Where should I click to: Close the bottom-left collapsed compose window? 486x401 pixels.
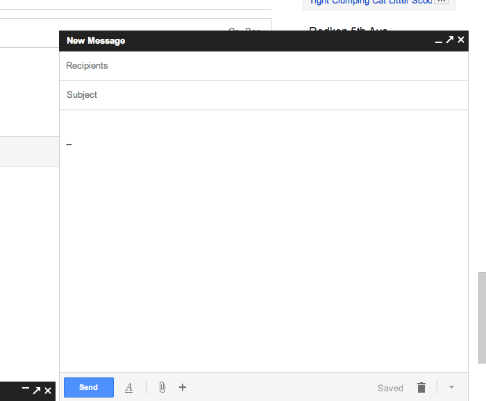pos(48,391)
